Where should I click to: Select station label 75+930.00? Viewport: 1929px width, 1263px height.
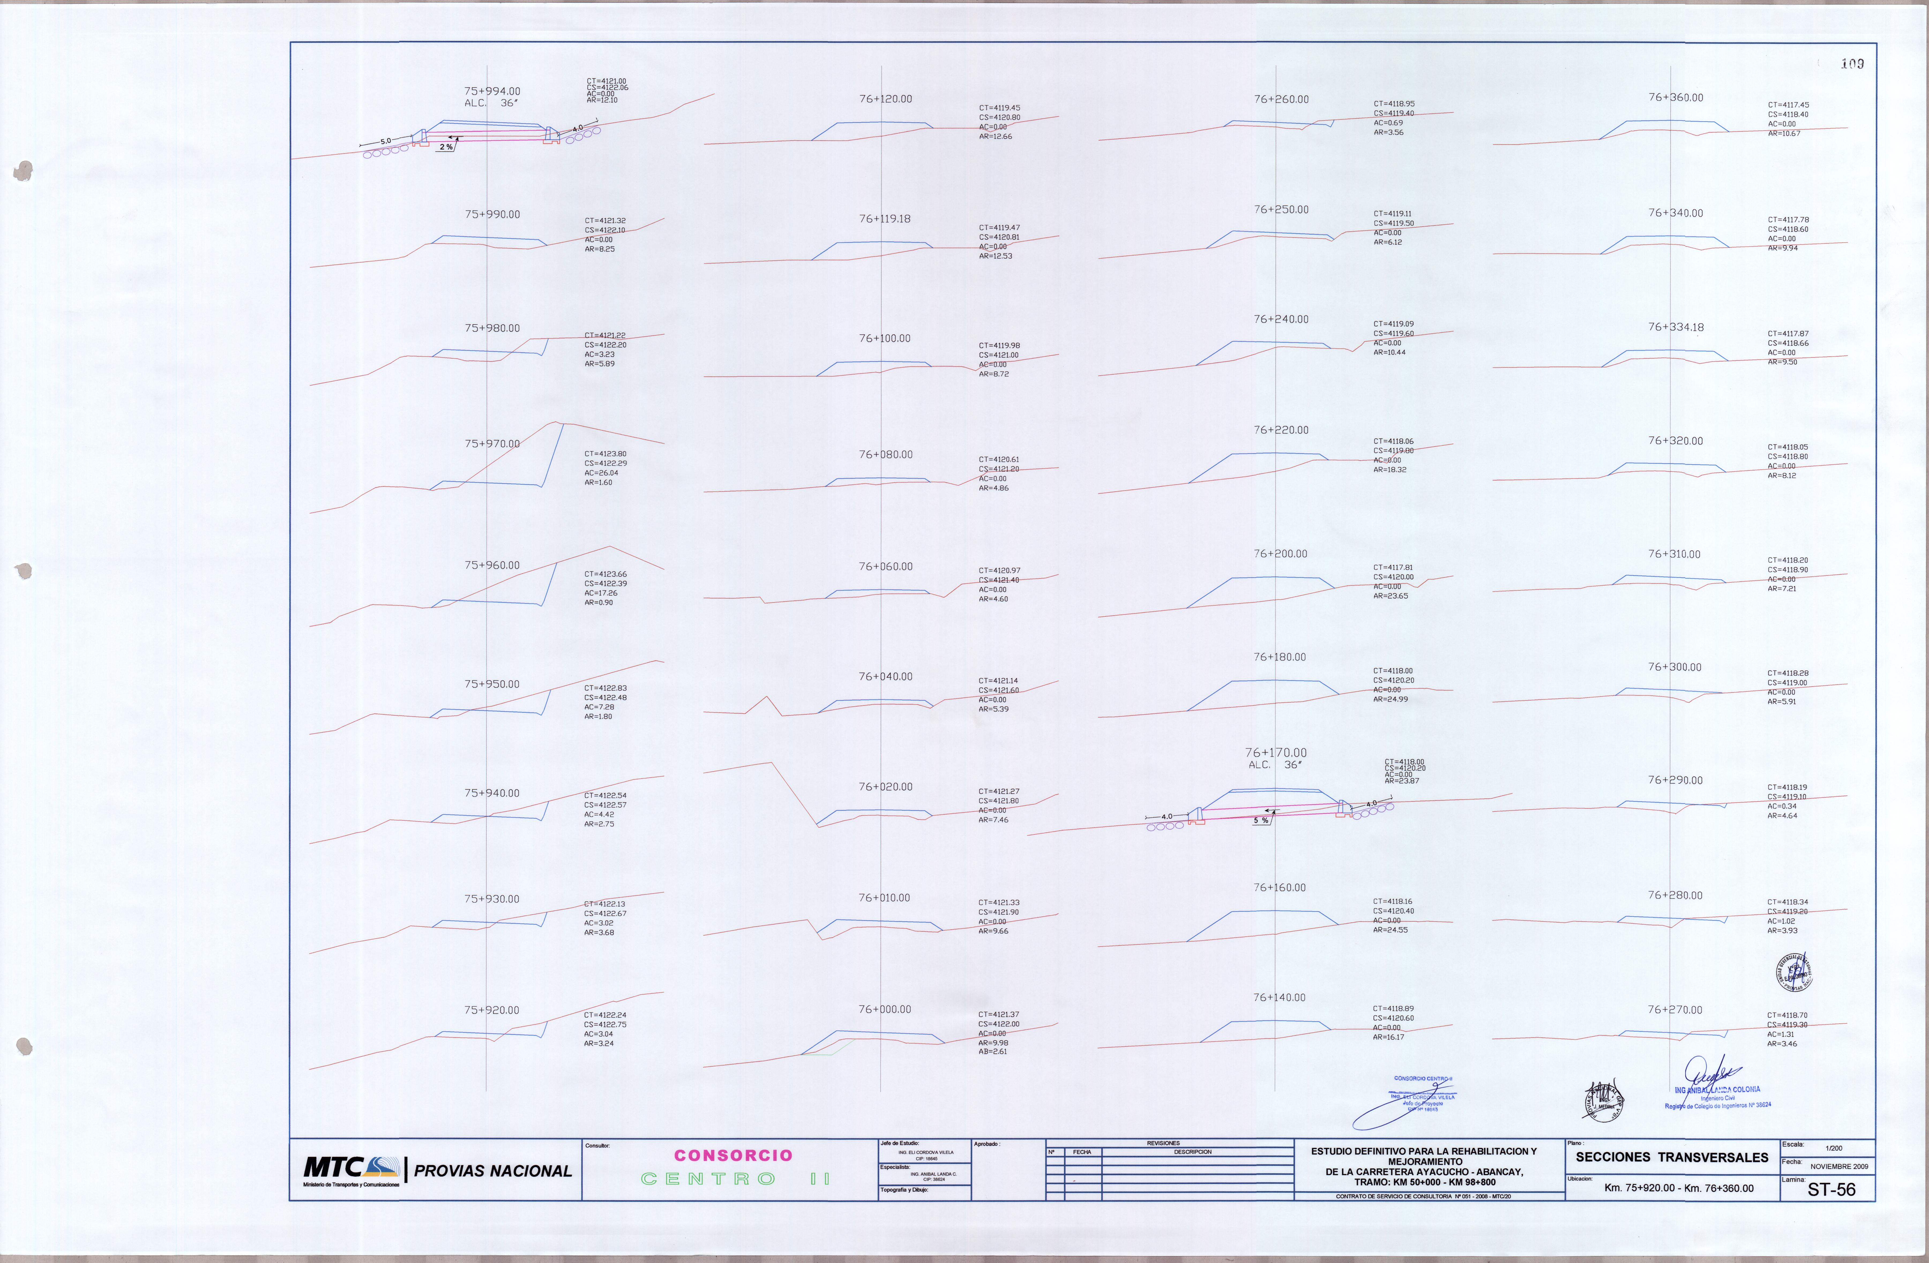(492, 899)
